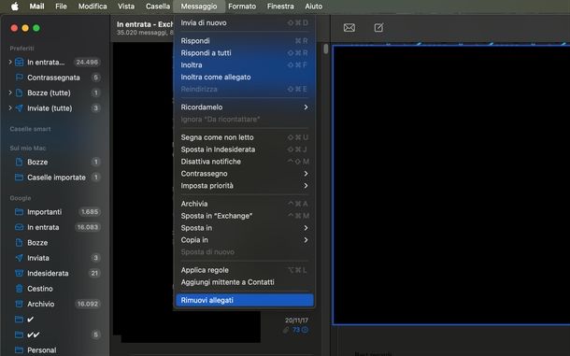
Task: Click the compose new message icon
Action: click(x=378, y=28)
